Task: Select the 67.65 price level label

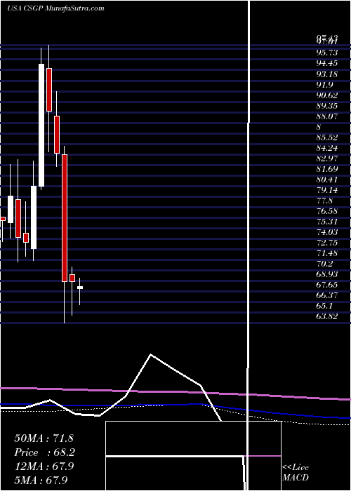Action: click(x=327, y=285)
